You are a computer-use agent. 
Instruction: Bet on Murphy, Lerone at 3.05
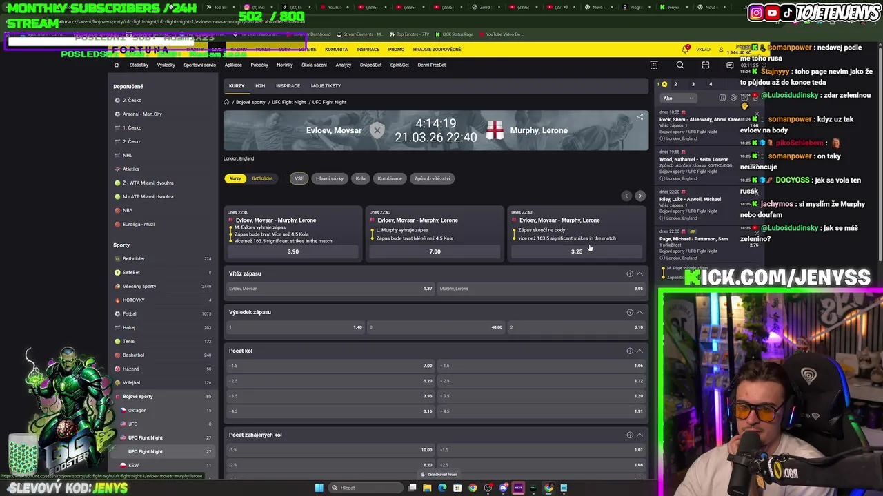[x=542, y=289]
